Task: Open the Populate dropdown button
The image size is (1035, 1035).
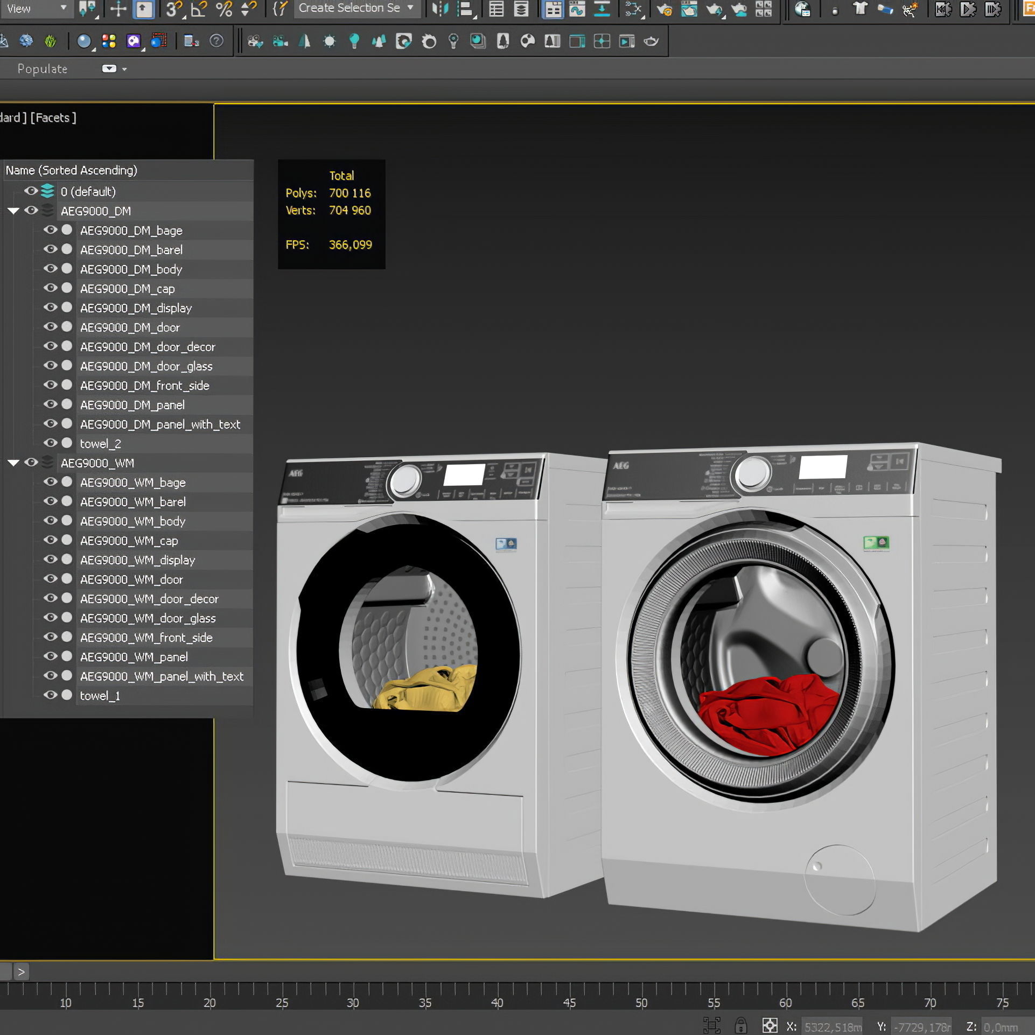Action: (x=109, y=68)
